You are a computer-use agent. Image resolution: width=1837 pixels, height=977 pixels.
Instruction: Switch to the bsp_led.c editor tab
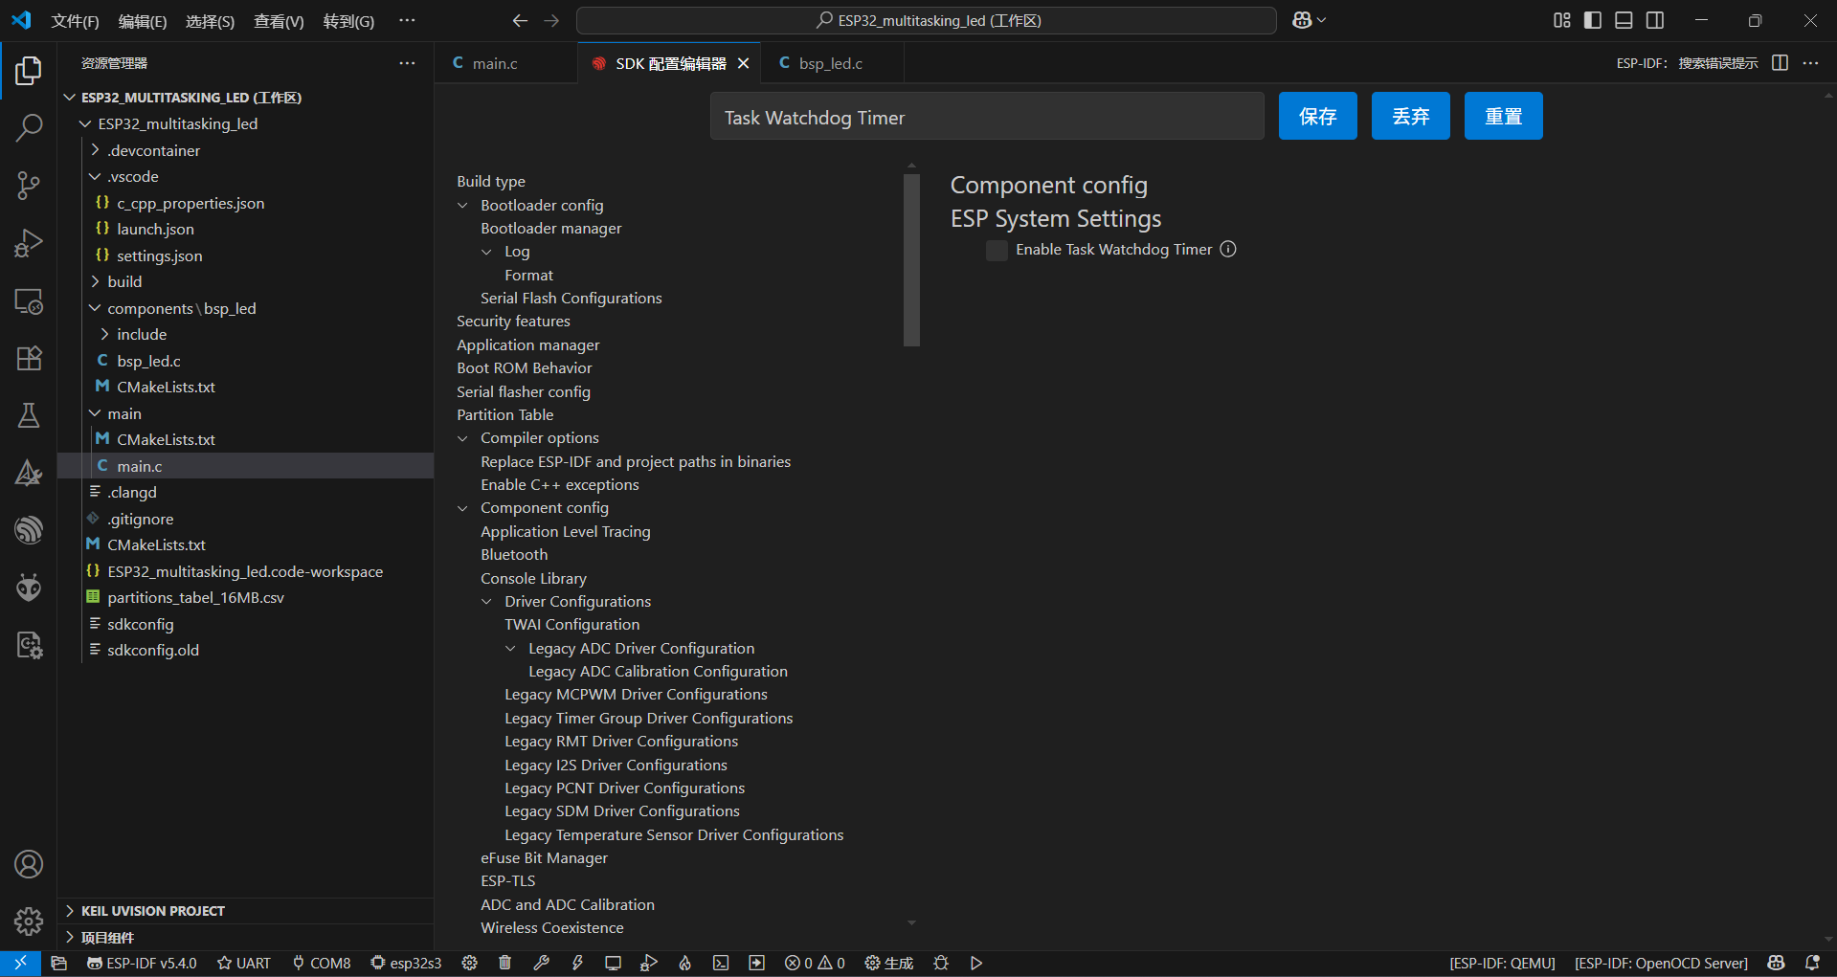(830, 63)
